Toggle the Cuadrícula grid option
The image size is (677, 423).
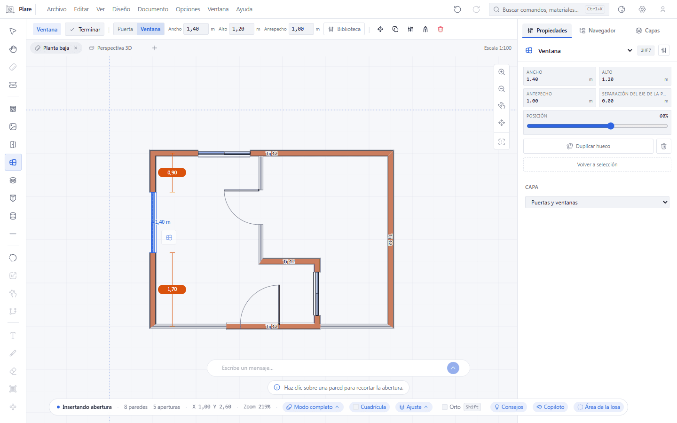(x=370, y=407)
